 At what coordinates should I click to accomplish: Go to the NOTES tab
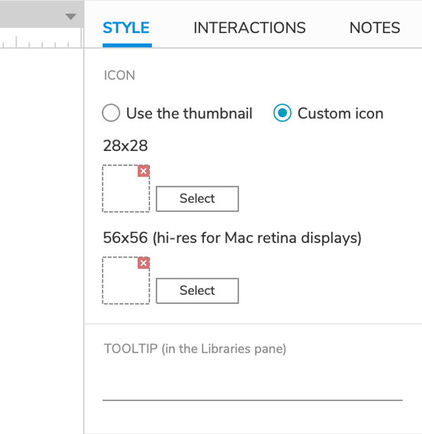click(x=374, y=28)
